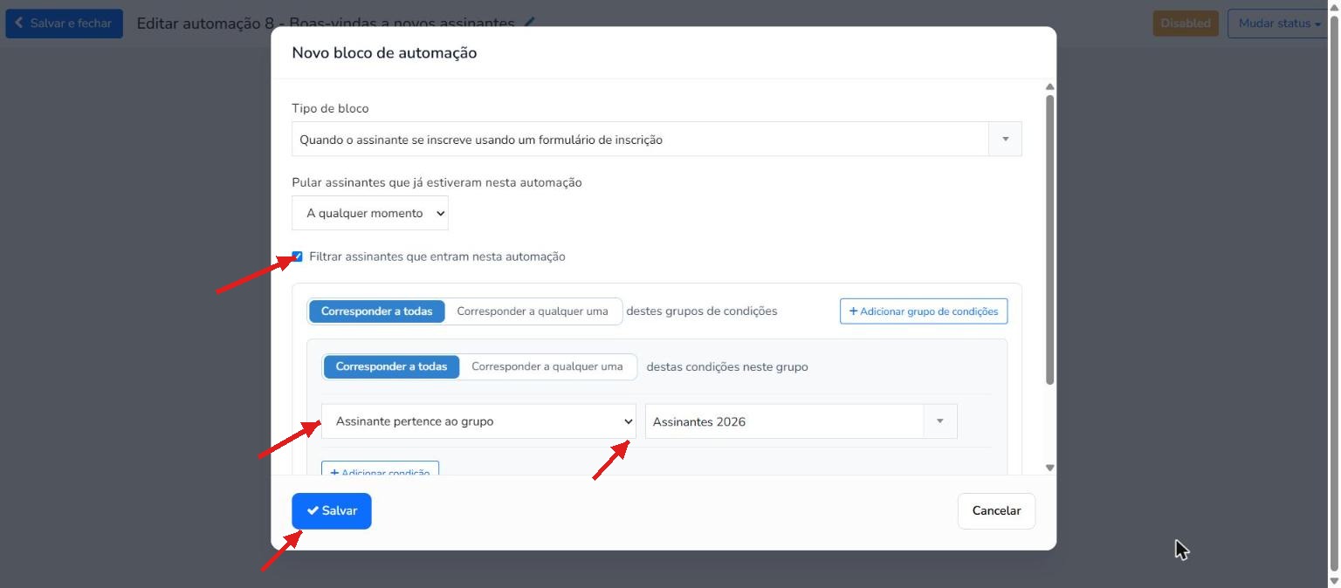Viewport: 1341px width, 588px height.
Task: Click the modal scrollbar thumb
Action: click(x=1050, y=239)
